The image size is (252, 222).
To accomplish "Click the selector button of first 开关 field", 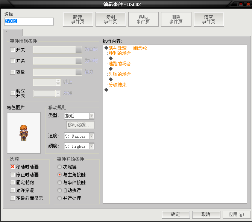I will [79, 50].
